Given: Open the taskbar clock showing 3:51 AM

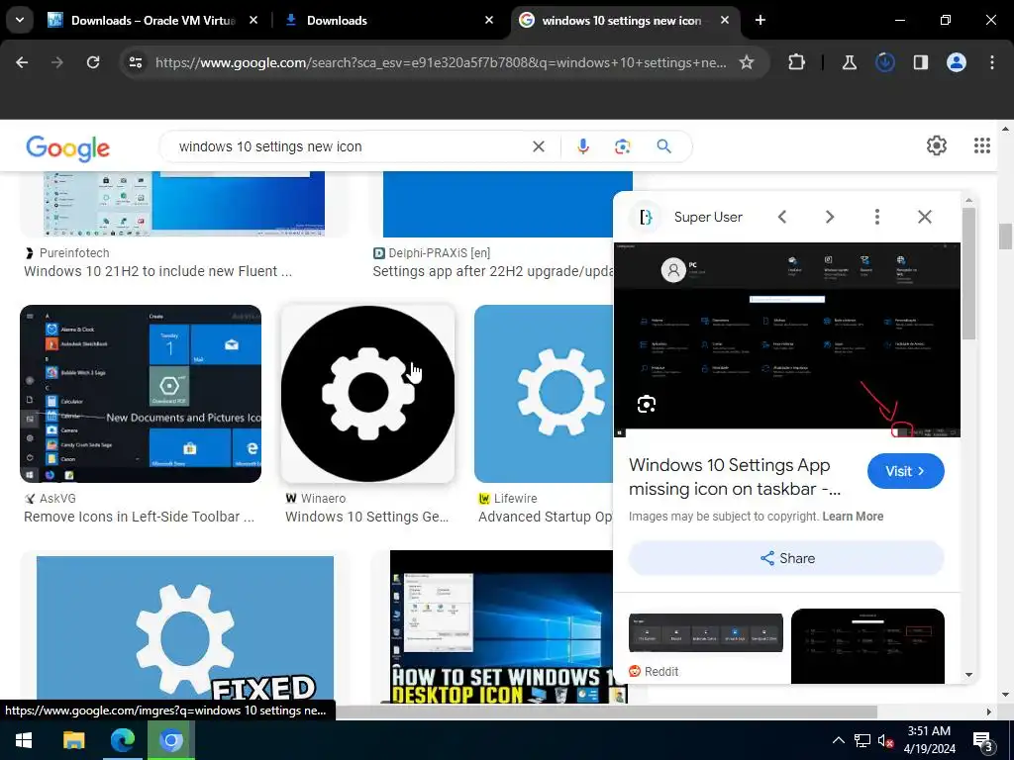Looking at the screenshot, I should 929,740.
